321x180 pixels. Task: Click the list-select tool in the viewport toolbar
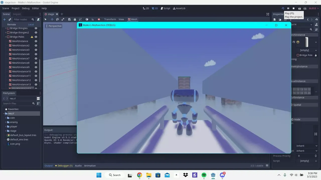(69, 19)
